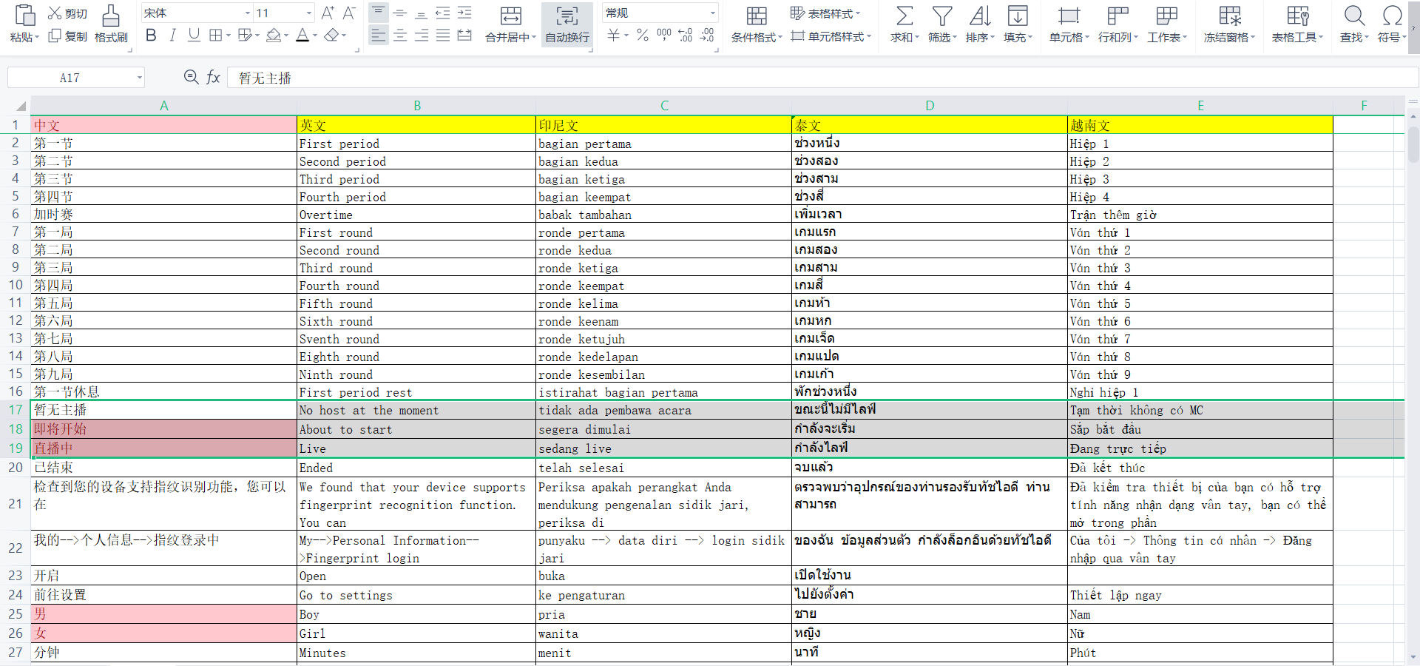
Task: Open Table Tools (表格工具) button
Action: [x=1297, y=24]
